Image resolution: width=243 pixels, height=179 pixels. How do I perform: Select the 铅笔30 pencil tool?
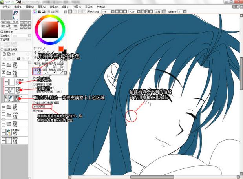coord(60,71)
